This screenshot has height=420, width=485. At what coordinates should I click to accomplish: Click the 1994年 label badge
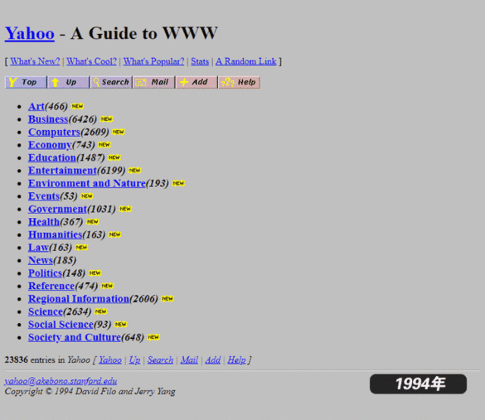pos(418,384)
